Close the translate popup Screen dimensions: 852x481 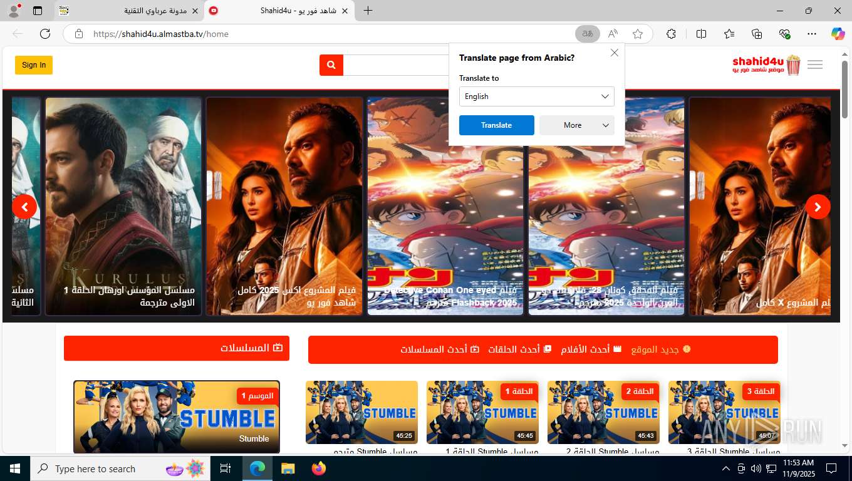tap(615, 53)
